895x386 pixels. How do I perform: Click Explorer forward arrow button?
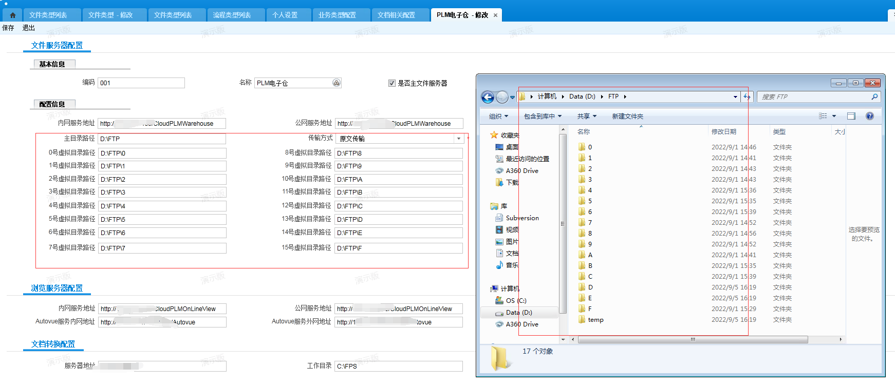coord(502,96)
